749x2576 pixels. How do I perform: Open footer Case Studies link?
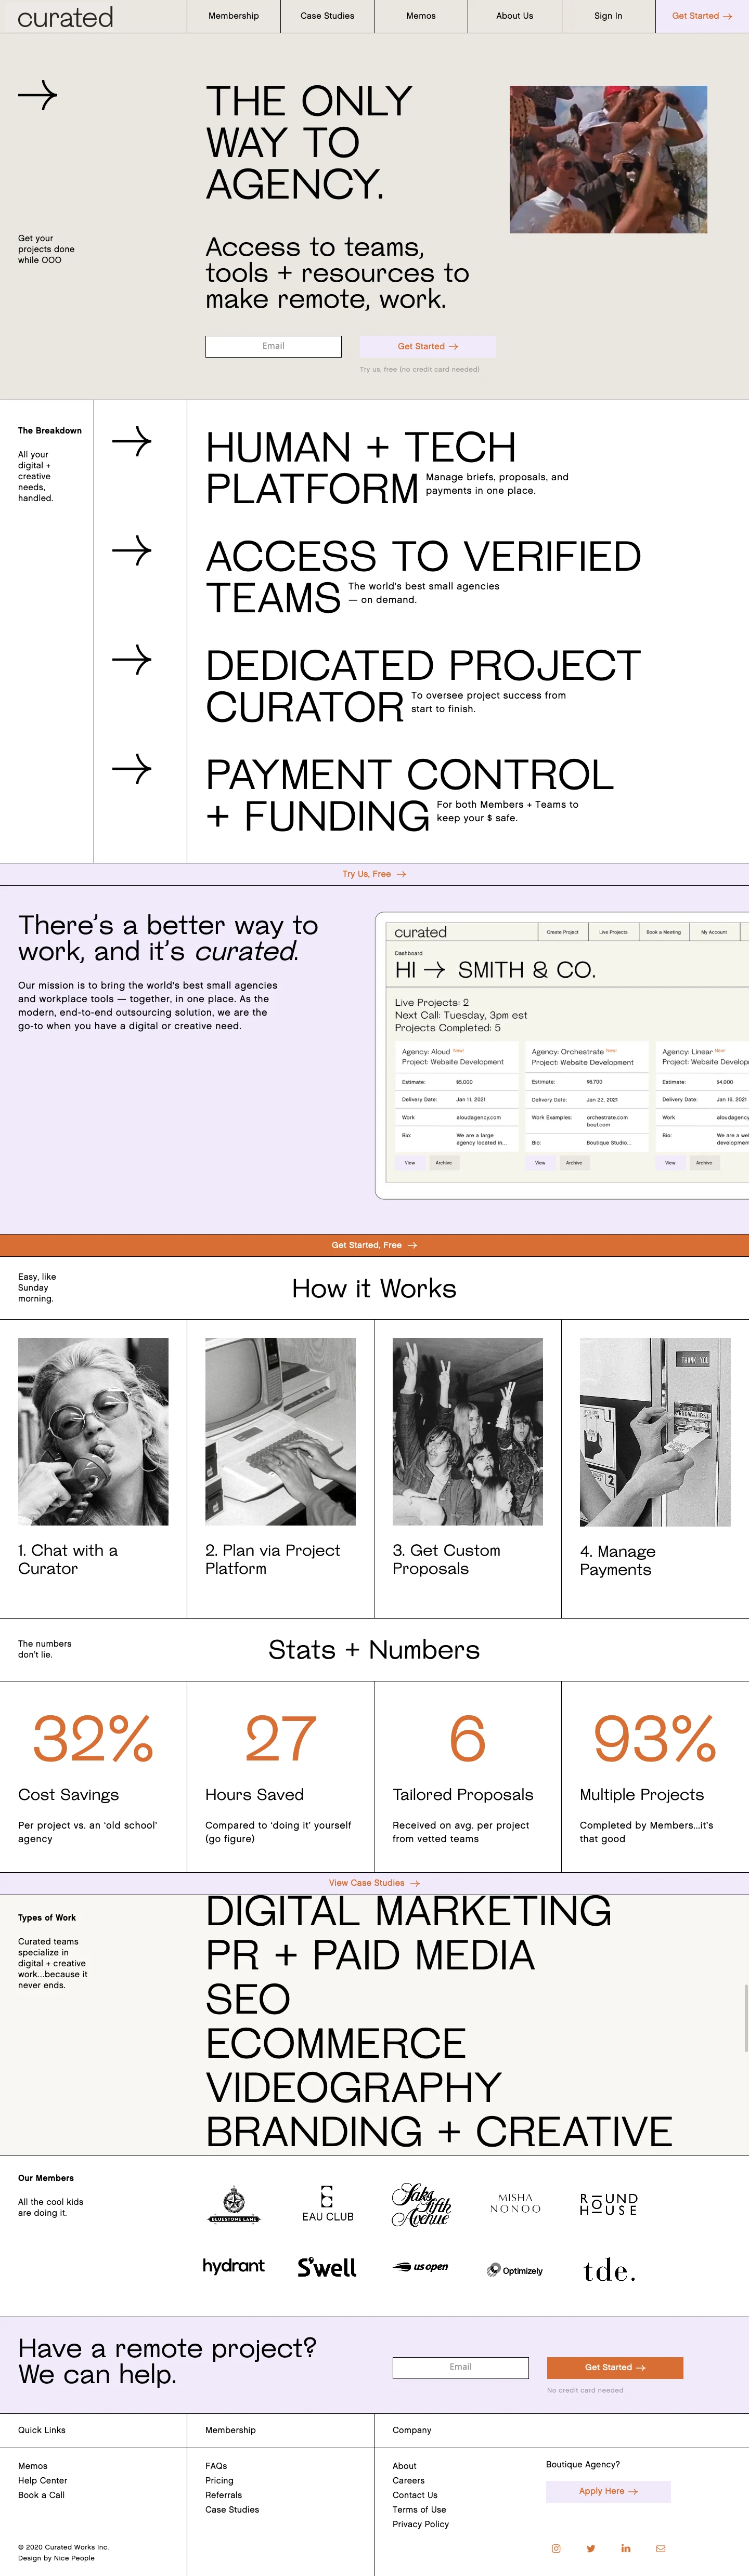(233, 2509)
